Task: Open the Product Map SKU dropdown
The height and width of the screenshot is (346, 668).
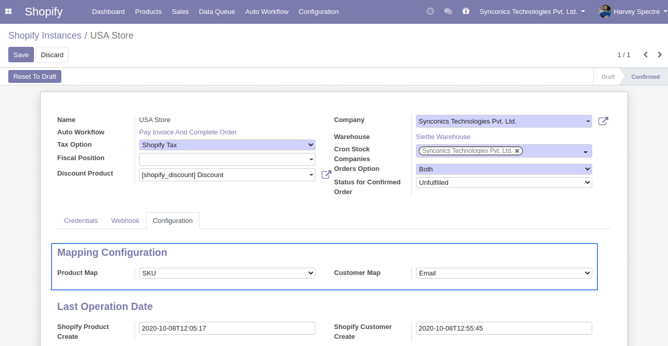Action: 227,273
